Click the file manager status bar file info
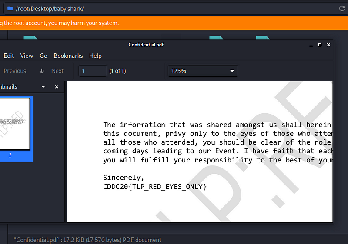The image size is (348, 244). point(87,240)
